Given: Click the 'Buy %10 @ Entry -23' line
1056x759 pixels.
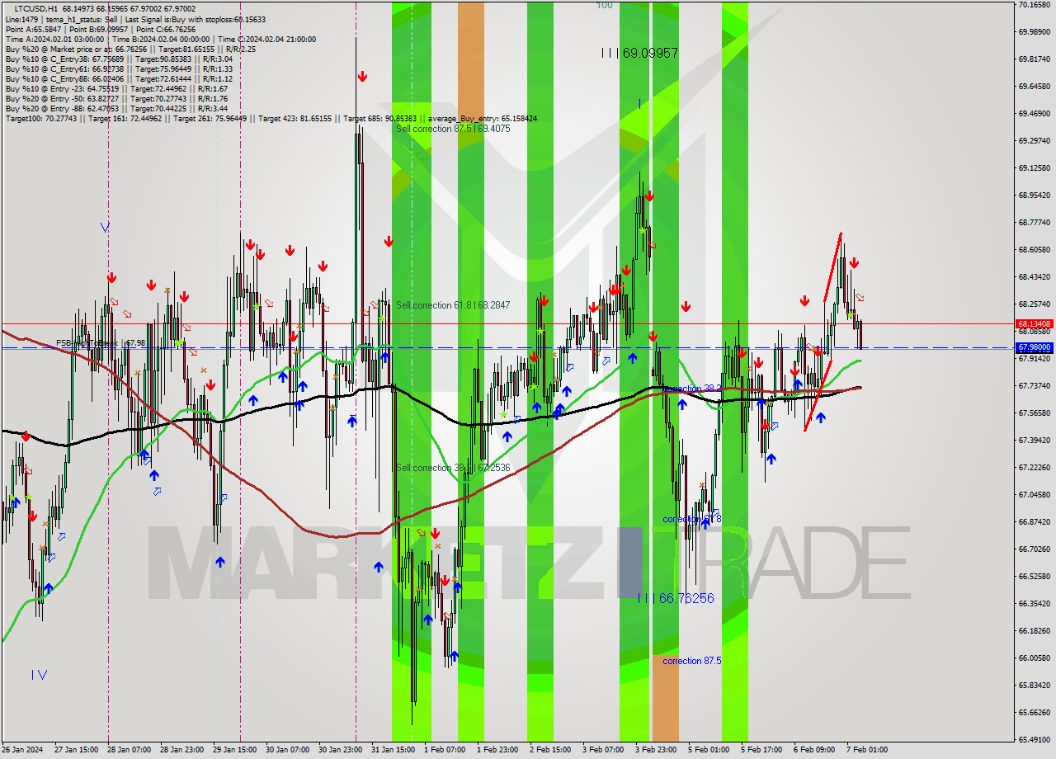Looking at the screenshot, I should click(x=116, y=89).
